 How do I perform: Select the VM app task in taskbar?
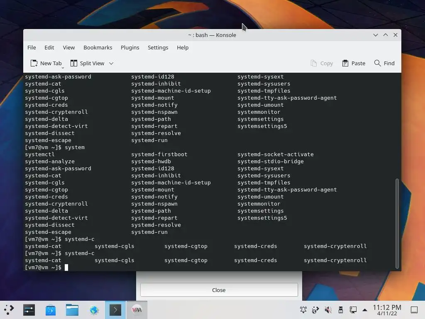coord(137,310)
